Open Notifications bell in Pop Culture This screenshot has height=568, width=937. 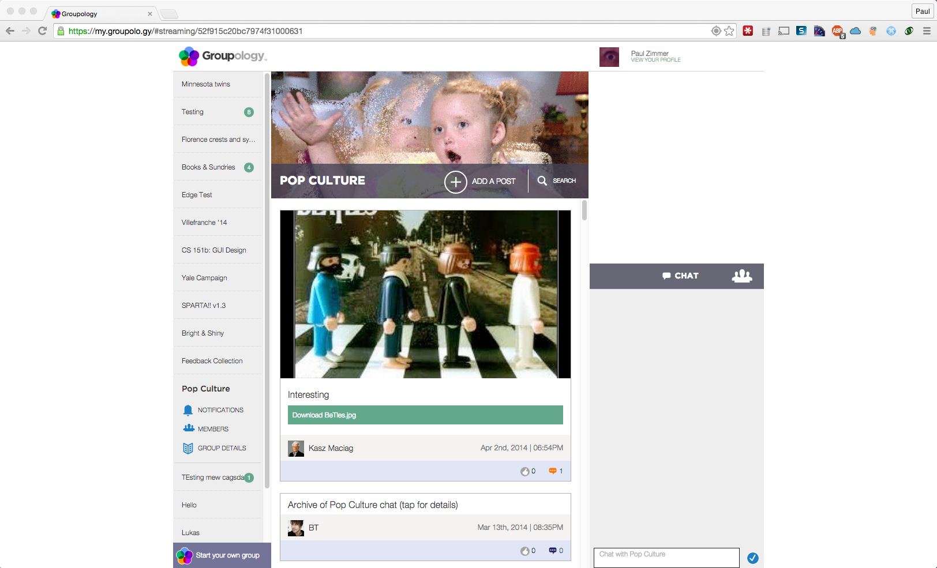pyautogui.click(x=188, y=410)
